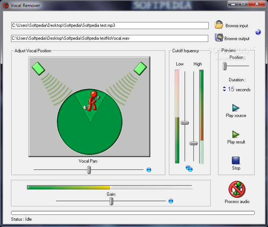Click the Vocal Pan slider handle

(89, 170)
